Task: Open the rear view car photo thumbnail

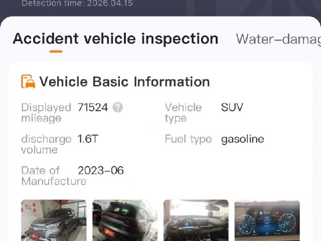Action: tap(125, 220)
